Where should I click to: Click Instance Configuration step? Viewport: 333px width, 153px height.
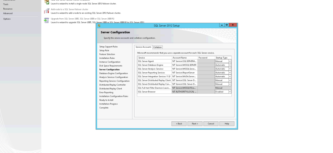110,62
